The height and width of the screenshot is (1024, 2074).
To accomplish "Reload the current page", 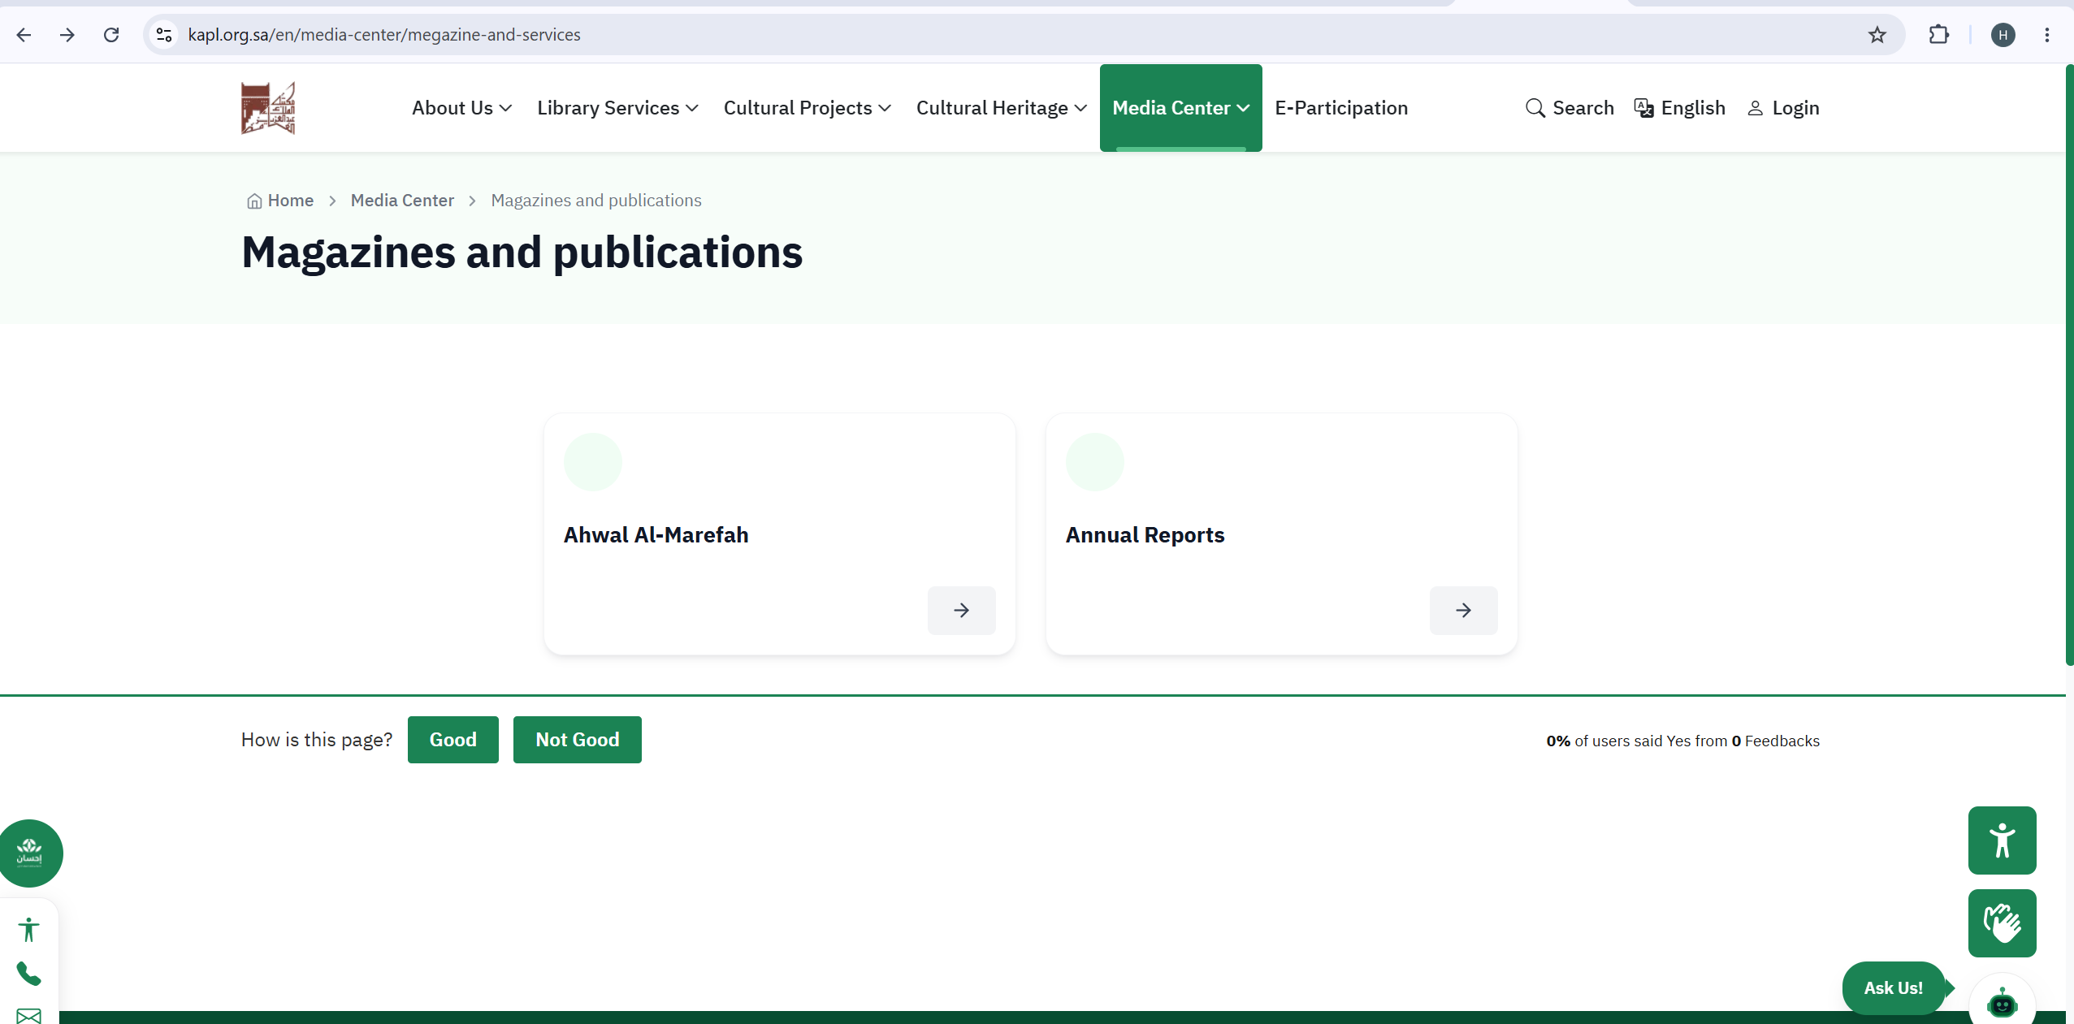I will pos(111,35).
